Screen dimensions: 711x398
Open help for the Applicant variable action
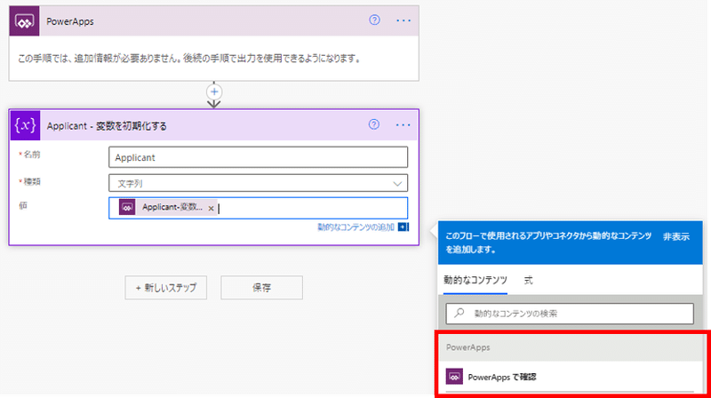[x=373, y=124]
